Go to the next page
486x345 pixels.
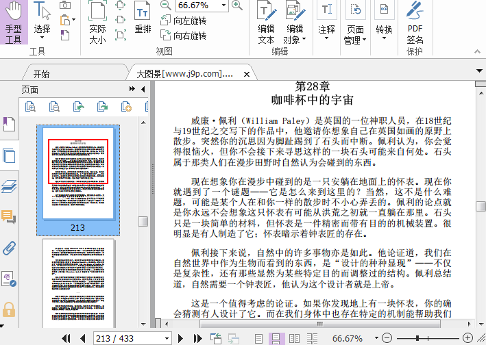[181, 339]
